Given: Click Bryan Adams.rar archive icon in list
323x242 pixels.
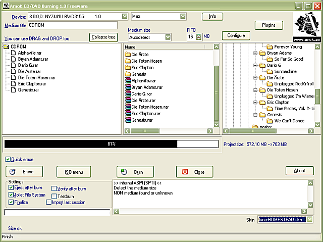Looking at the screenshot, I should 128,87.
